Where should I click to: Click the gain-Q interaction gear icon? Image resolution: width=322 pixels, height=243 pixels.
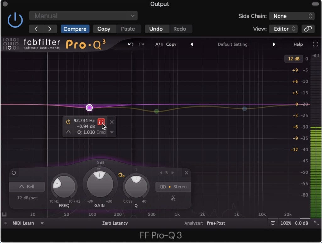(x=121, y=175)
